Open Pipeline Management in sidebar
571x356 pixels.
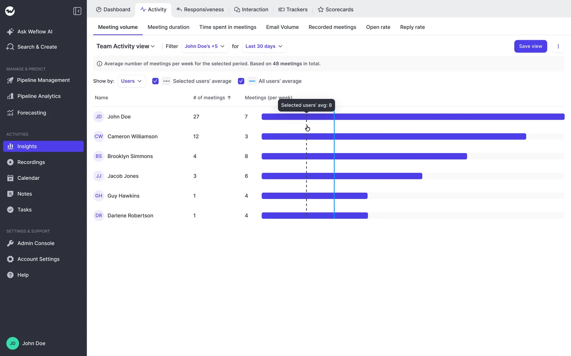(44, 80)
